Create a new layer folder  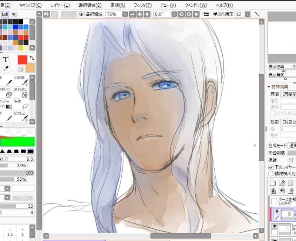point(290,183)
